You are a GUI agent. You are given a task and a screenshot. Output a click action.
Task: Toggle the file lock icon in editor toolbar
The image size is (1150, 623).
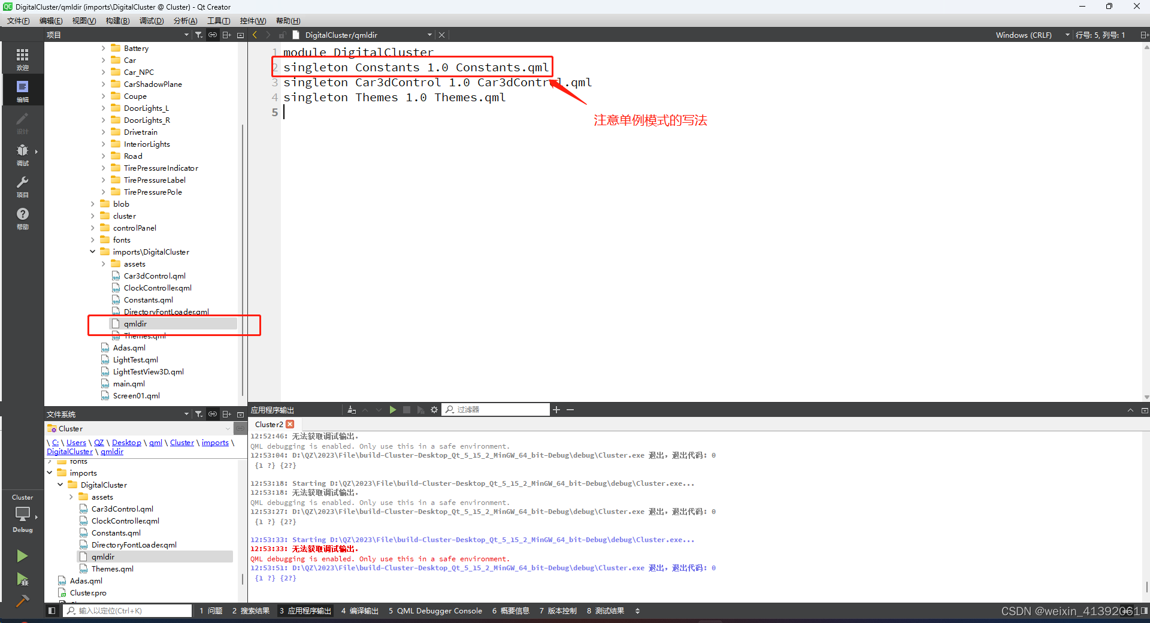282,34
